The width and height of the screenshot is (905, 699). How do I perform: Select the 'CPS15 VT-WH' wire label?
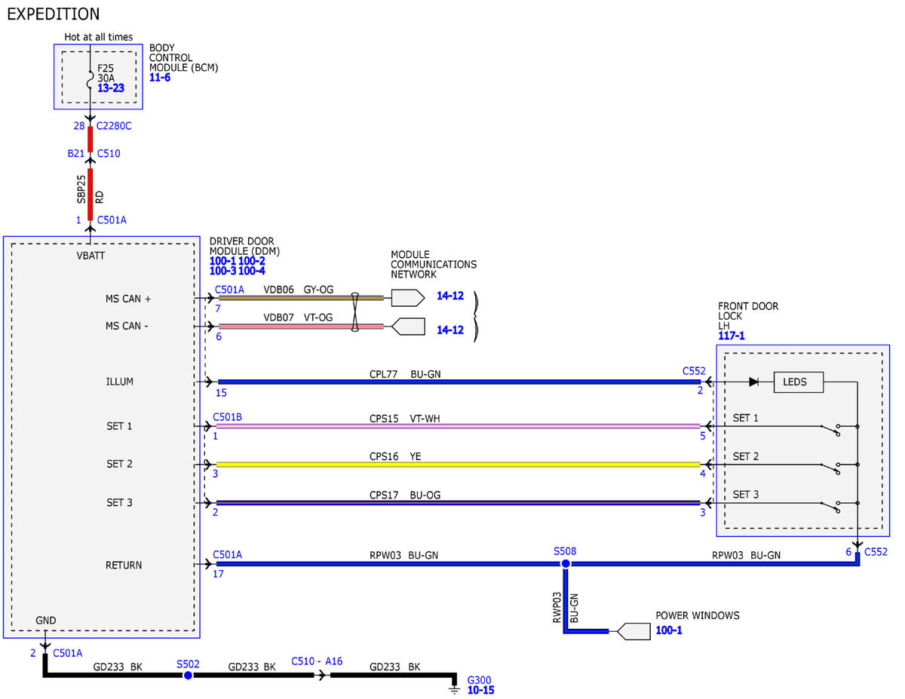coord(405,418)
